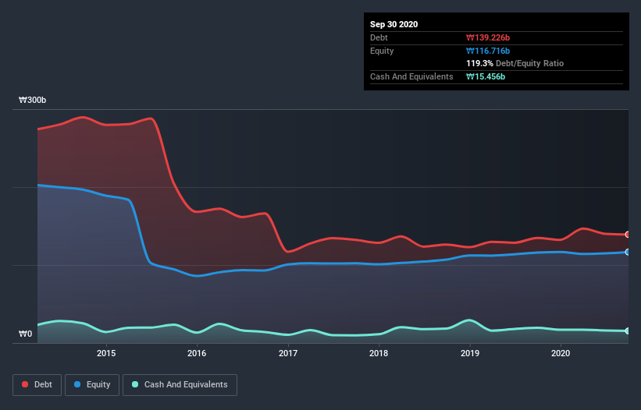Toggle the Debt legend button
The image size is (641, 410).
point(37,385)
